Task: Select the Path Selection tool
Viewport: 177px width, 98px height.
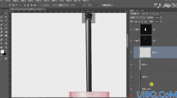Action: point(2,43)
